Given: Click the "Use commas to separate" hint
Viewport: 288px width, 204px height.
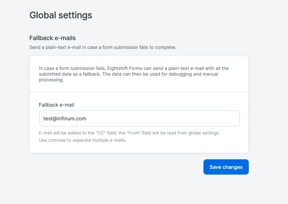Looking at the screenshot, I should pyautogui.click(x=82, y=140).
